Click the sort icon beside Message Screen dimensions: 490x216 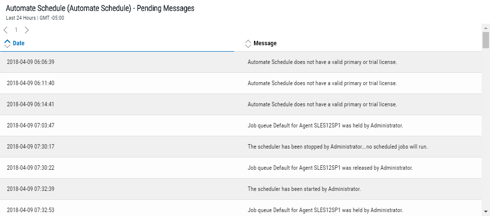coord(248,43)
